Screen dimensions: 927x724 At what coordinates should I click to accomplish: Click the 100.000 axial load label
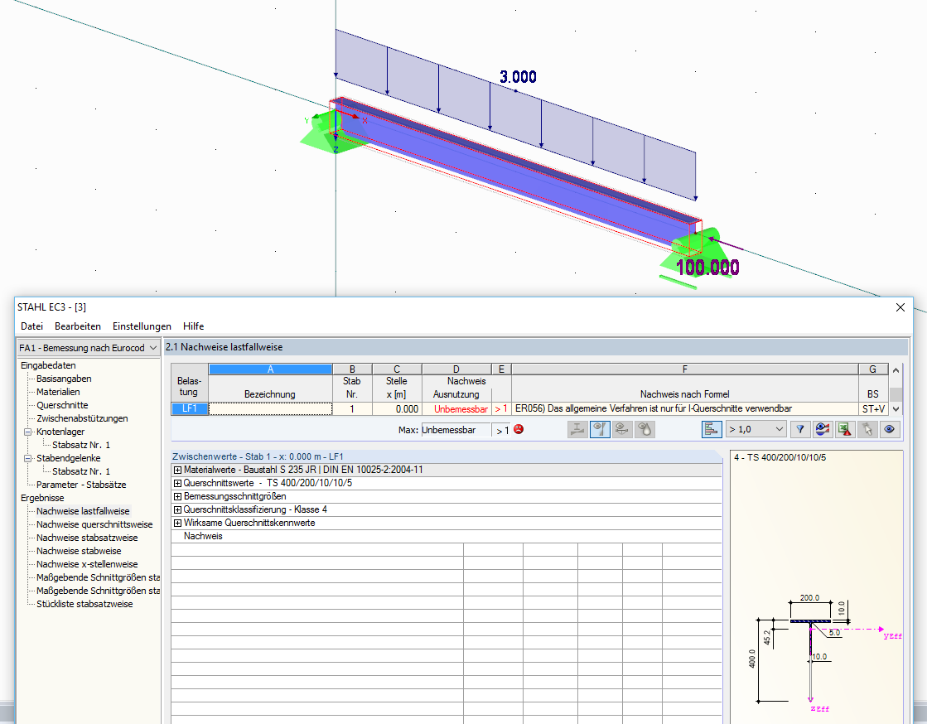coord(707,268)
